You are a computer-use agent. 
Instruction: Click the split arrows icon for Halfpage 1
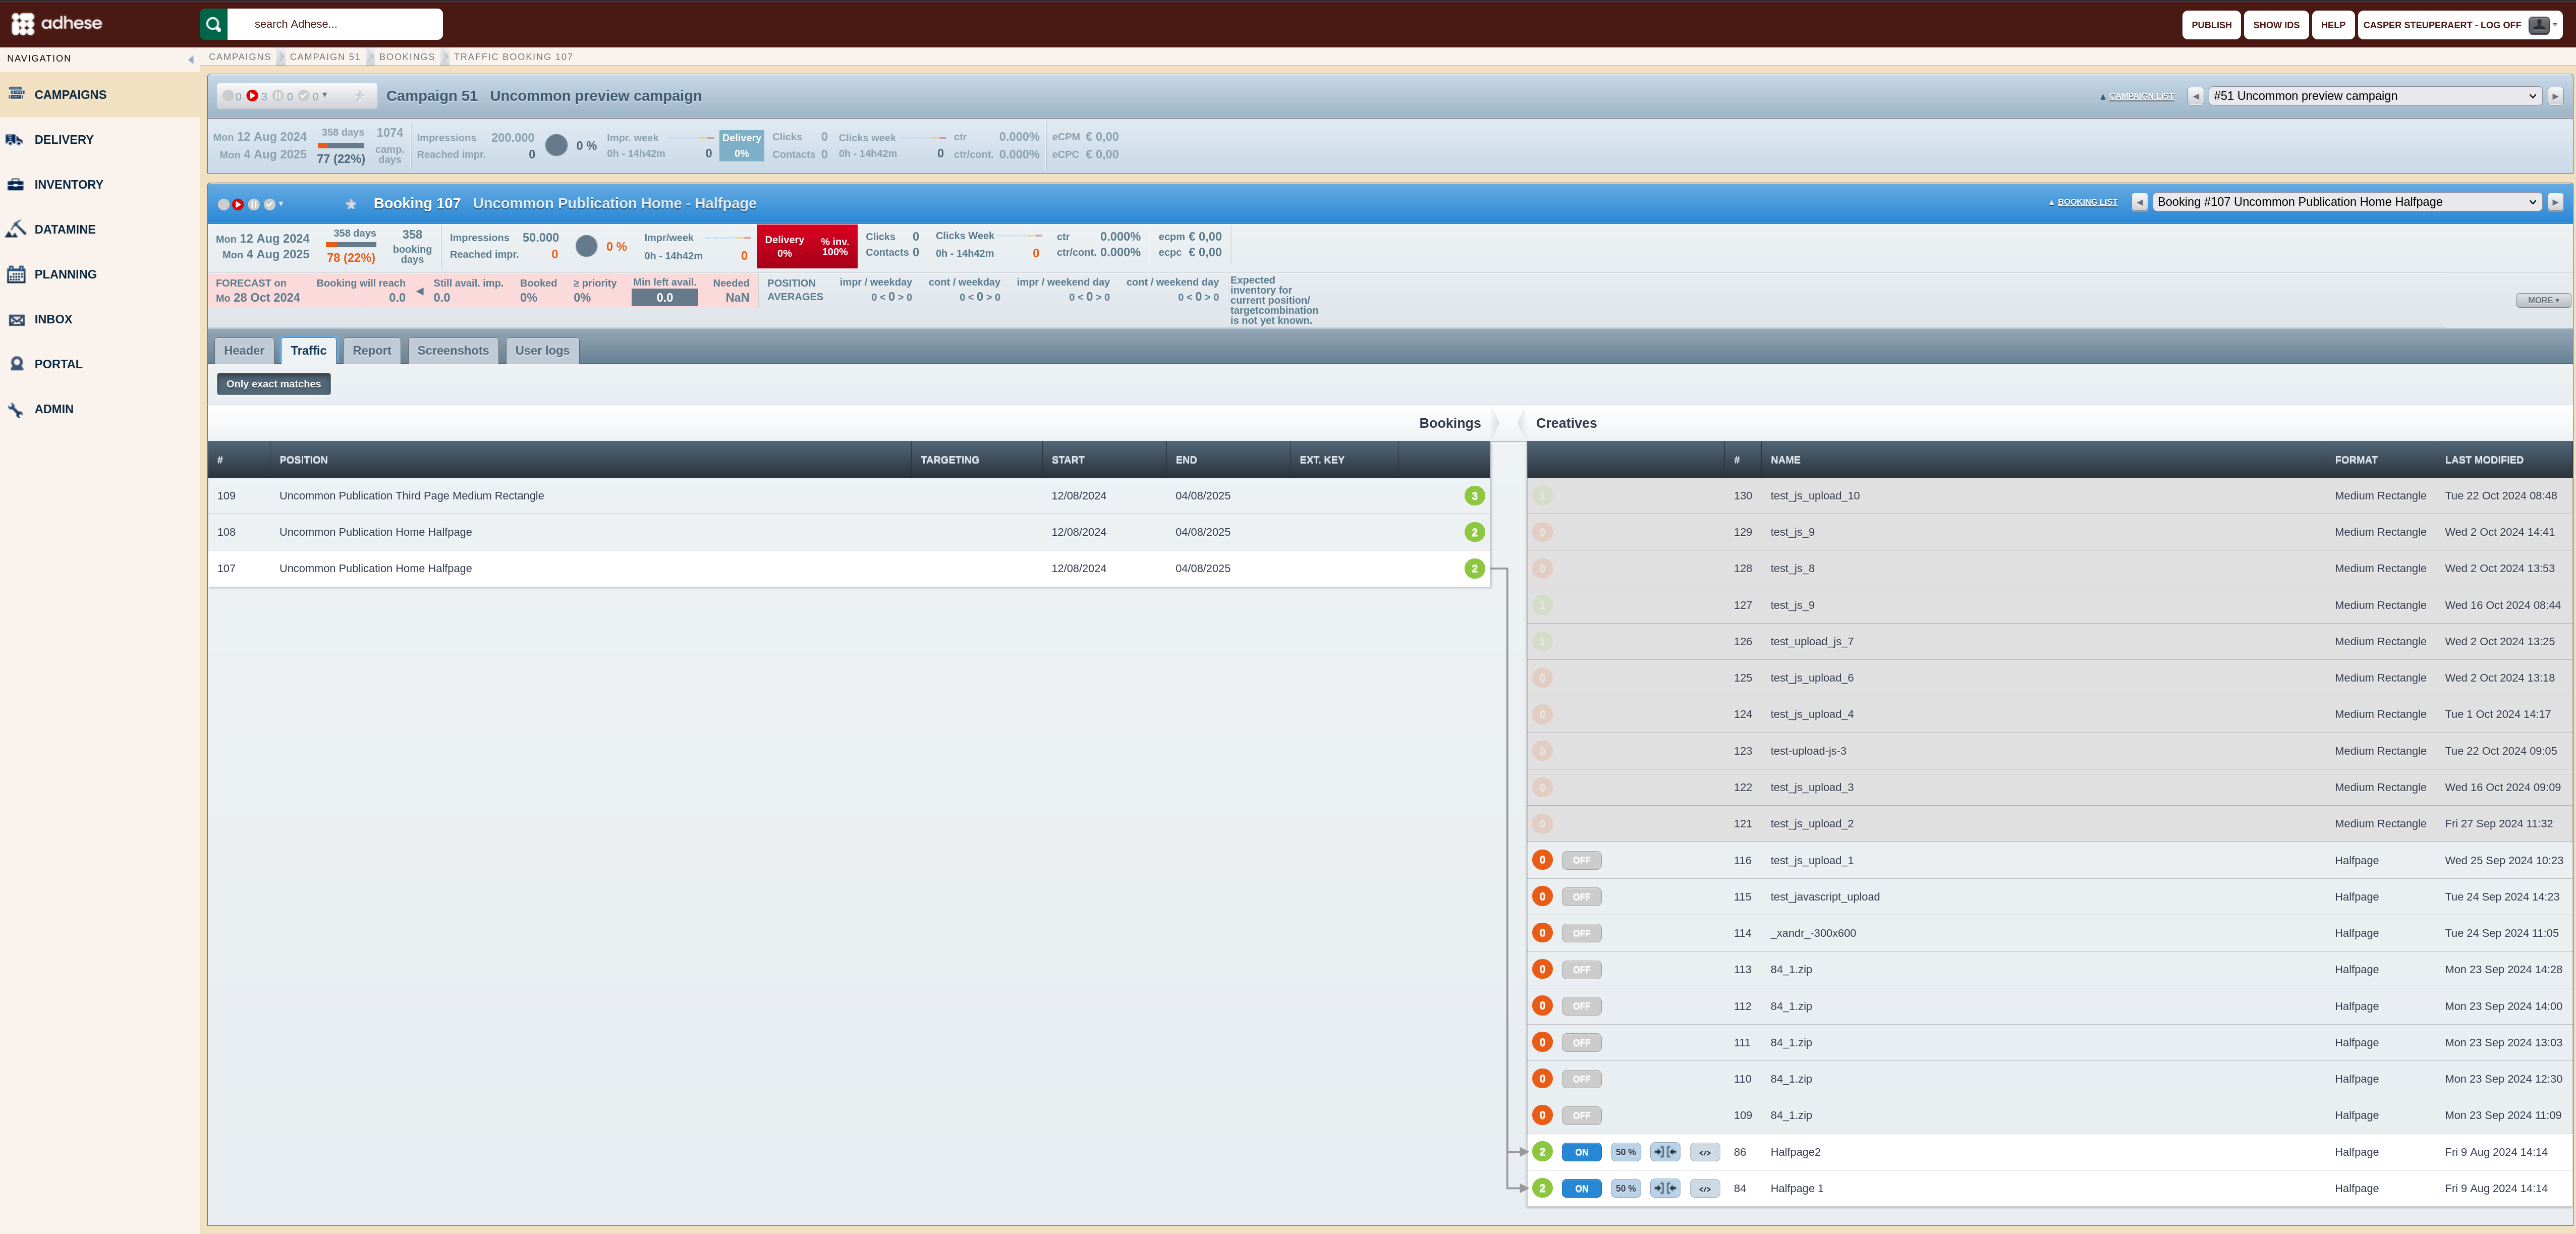1665,1188
